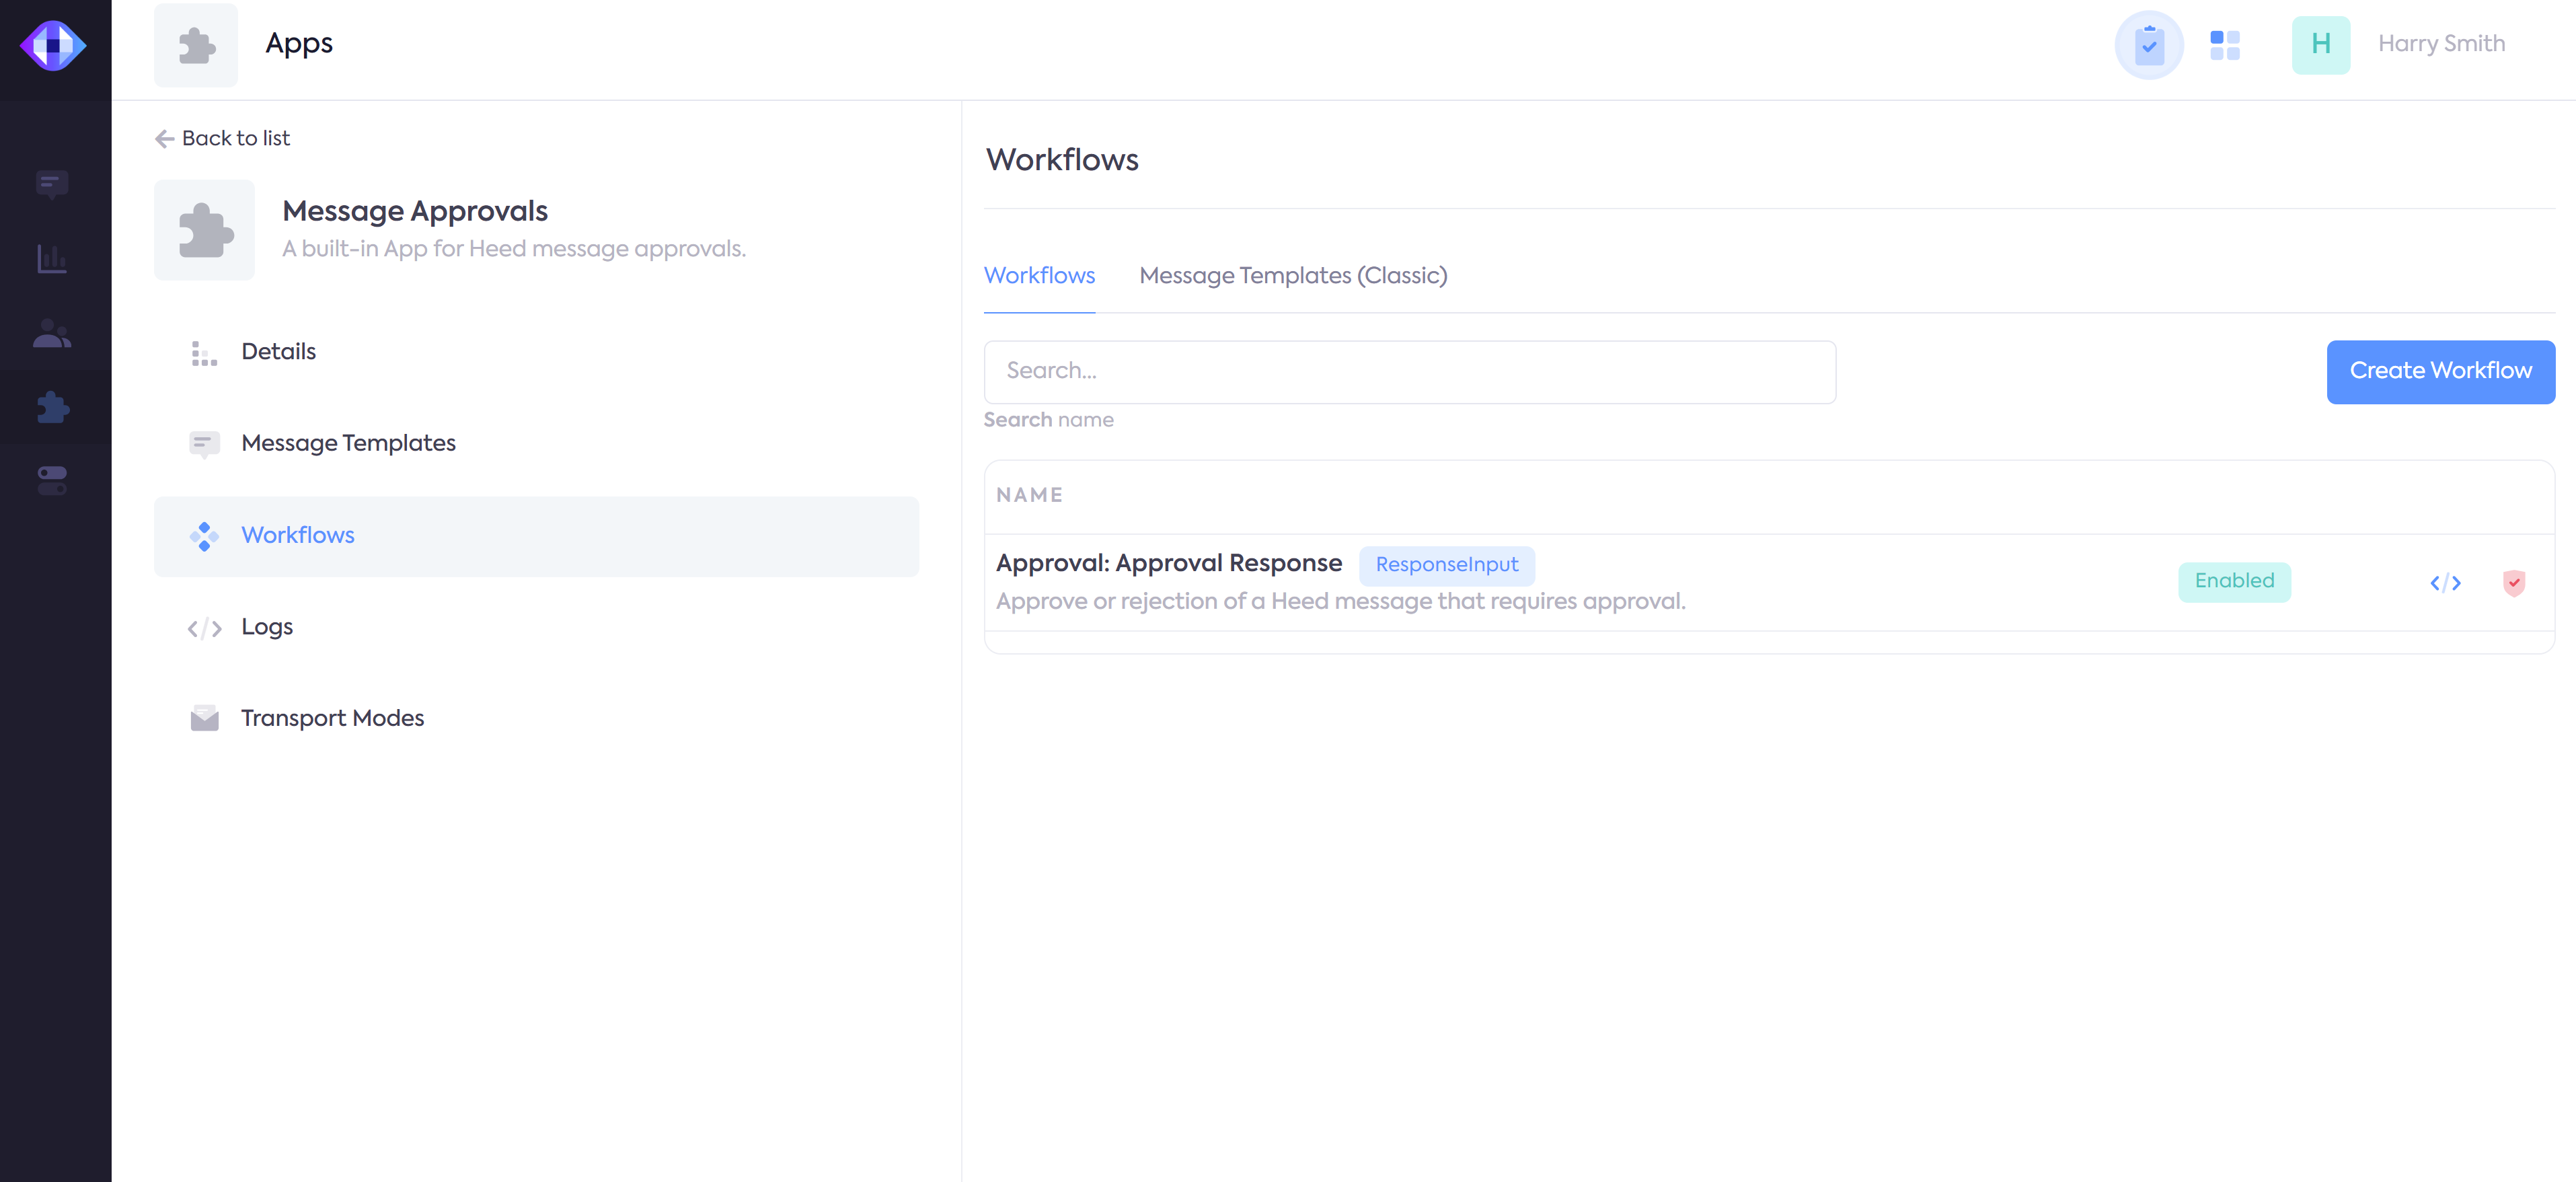Open the analytics chart icon in sidebar
The image size is (2576, 1182).
(x=52, y=259)
